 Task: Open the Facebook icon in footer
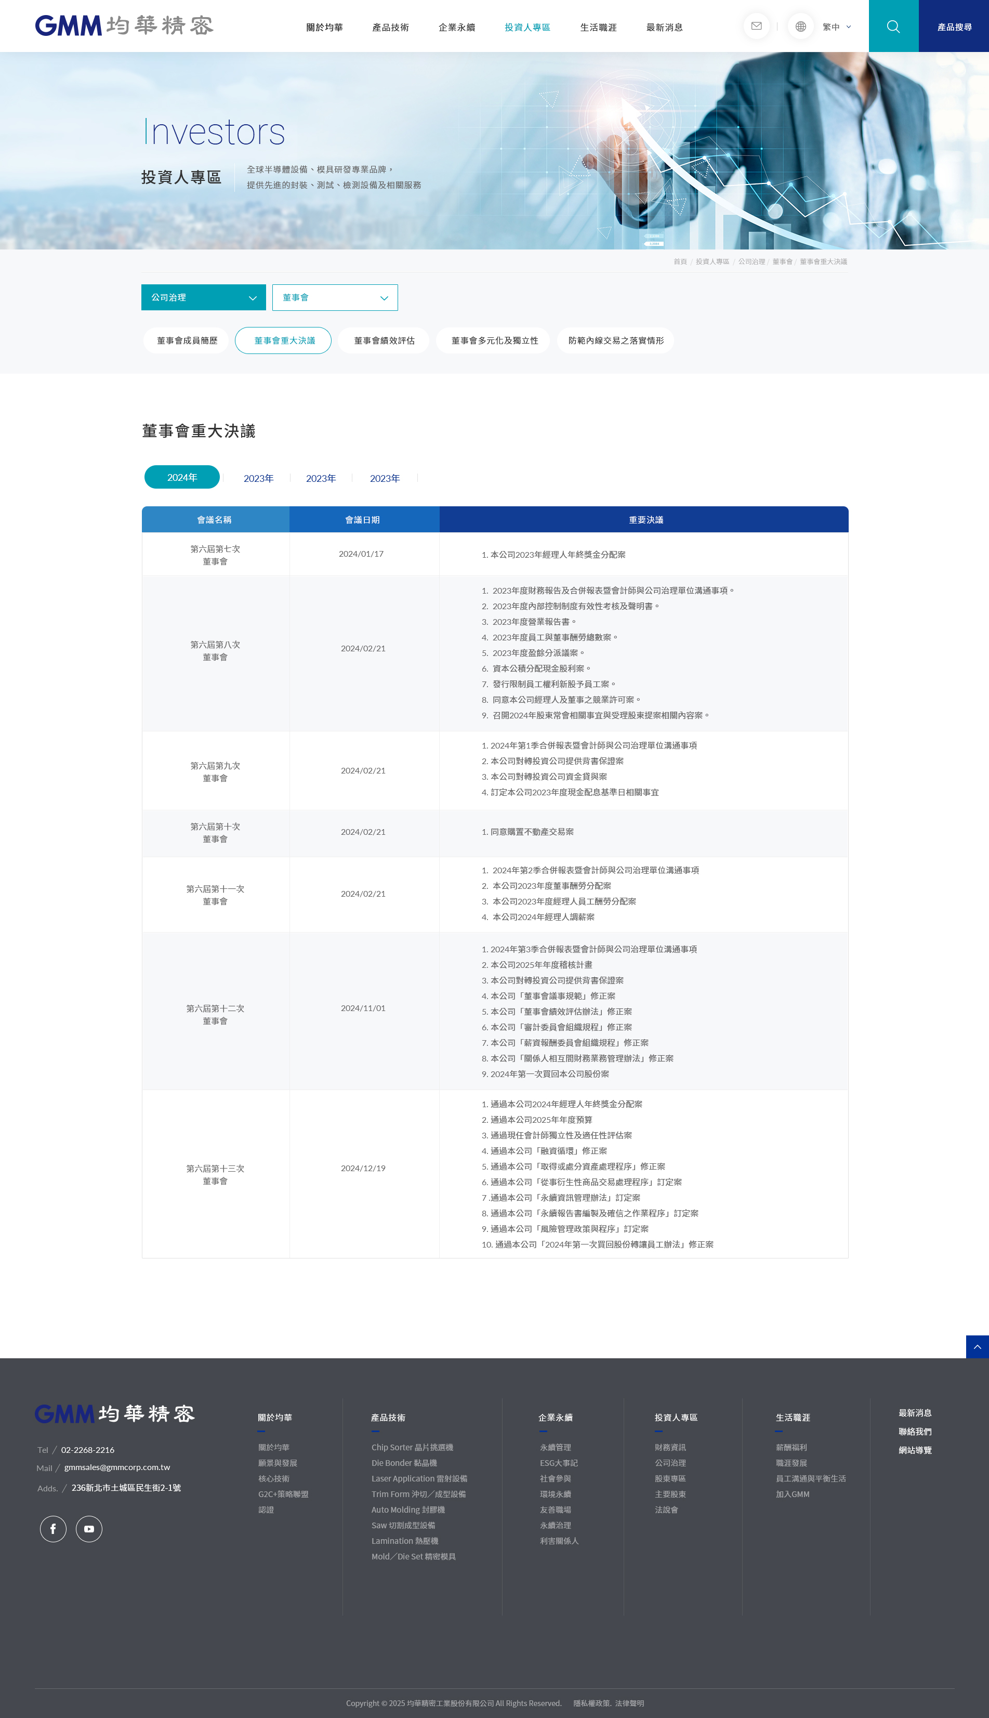click(x=53, y=1528)
